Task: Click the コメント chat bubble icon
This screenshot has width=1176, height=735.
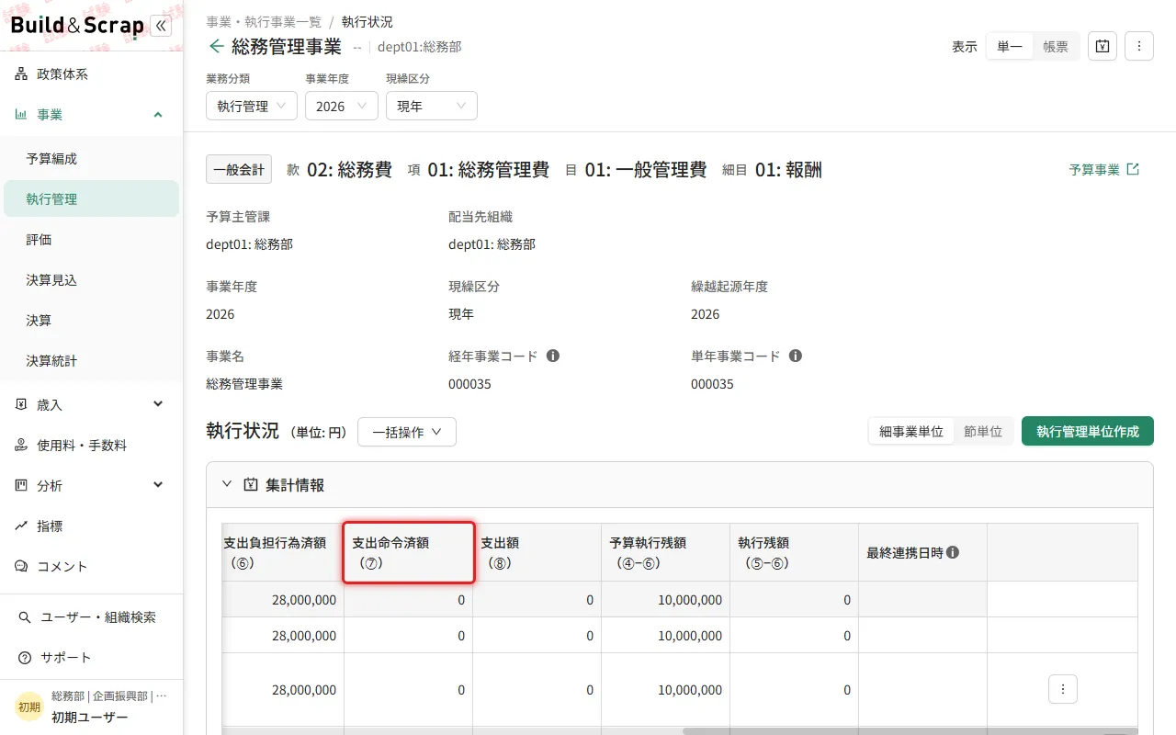Action: click(21, 566)
